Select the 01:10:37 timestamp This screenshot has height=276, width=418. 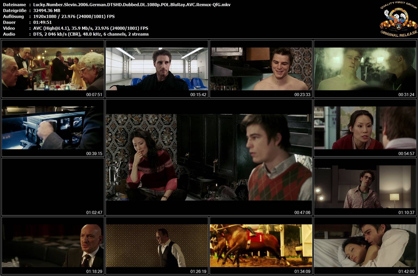pyautogui.click(x=406, y=213)
